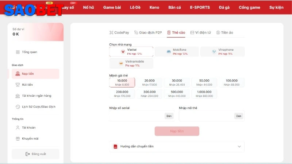The image size is (292, 164).
Task: Click the Hướng dẫn chuyển tiền chevron arrow
Action: pos(239,147)
